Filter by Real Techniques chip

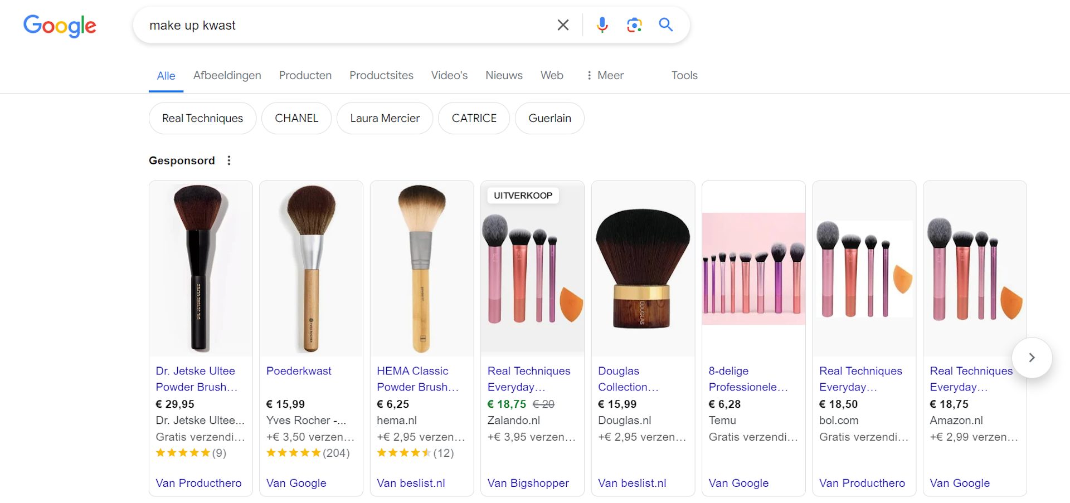pos(202,118)
